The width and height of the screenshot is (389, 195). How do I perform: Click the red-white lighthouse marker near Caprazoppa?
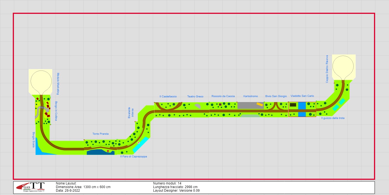point(138,143)
